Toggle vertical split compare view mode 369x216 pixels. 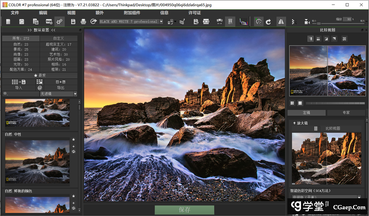tap(311, 39)
